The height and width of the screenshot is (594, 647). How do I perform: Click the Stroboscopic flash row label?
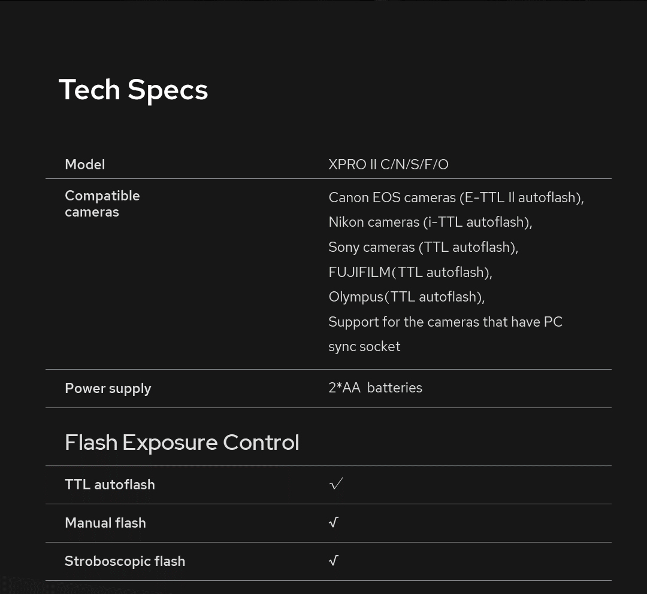[125, 561]
